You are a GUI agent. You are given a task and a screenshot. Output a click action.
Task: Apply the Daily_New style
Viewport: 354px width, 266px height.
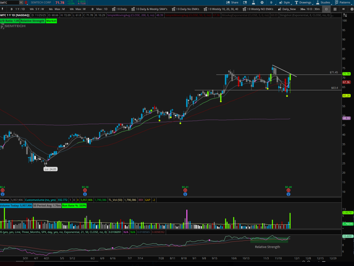pyautogui.click(x=287, y=9)
